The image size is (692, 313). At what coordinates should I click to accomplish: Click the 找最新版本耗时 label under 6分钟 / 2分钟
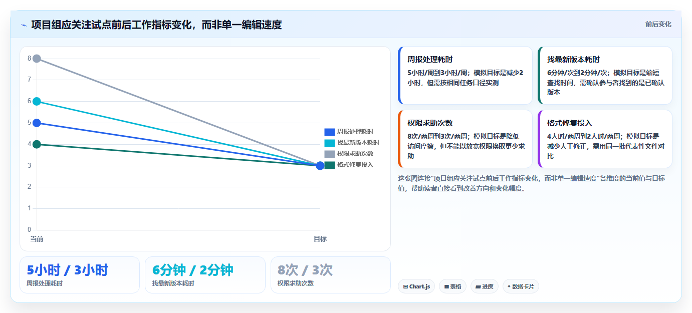[173, 283]
